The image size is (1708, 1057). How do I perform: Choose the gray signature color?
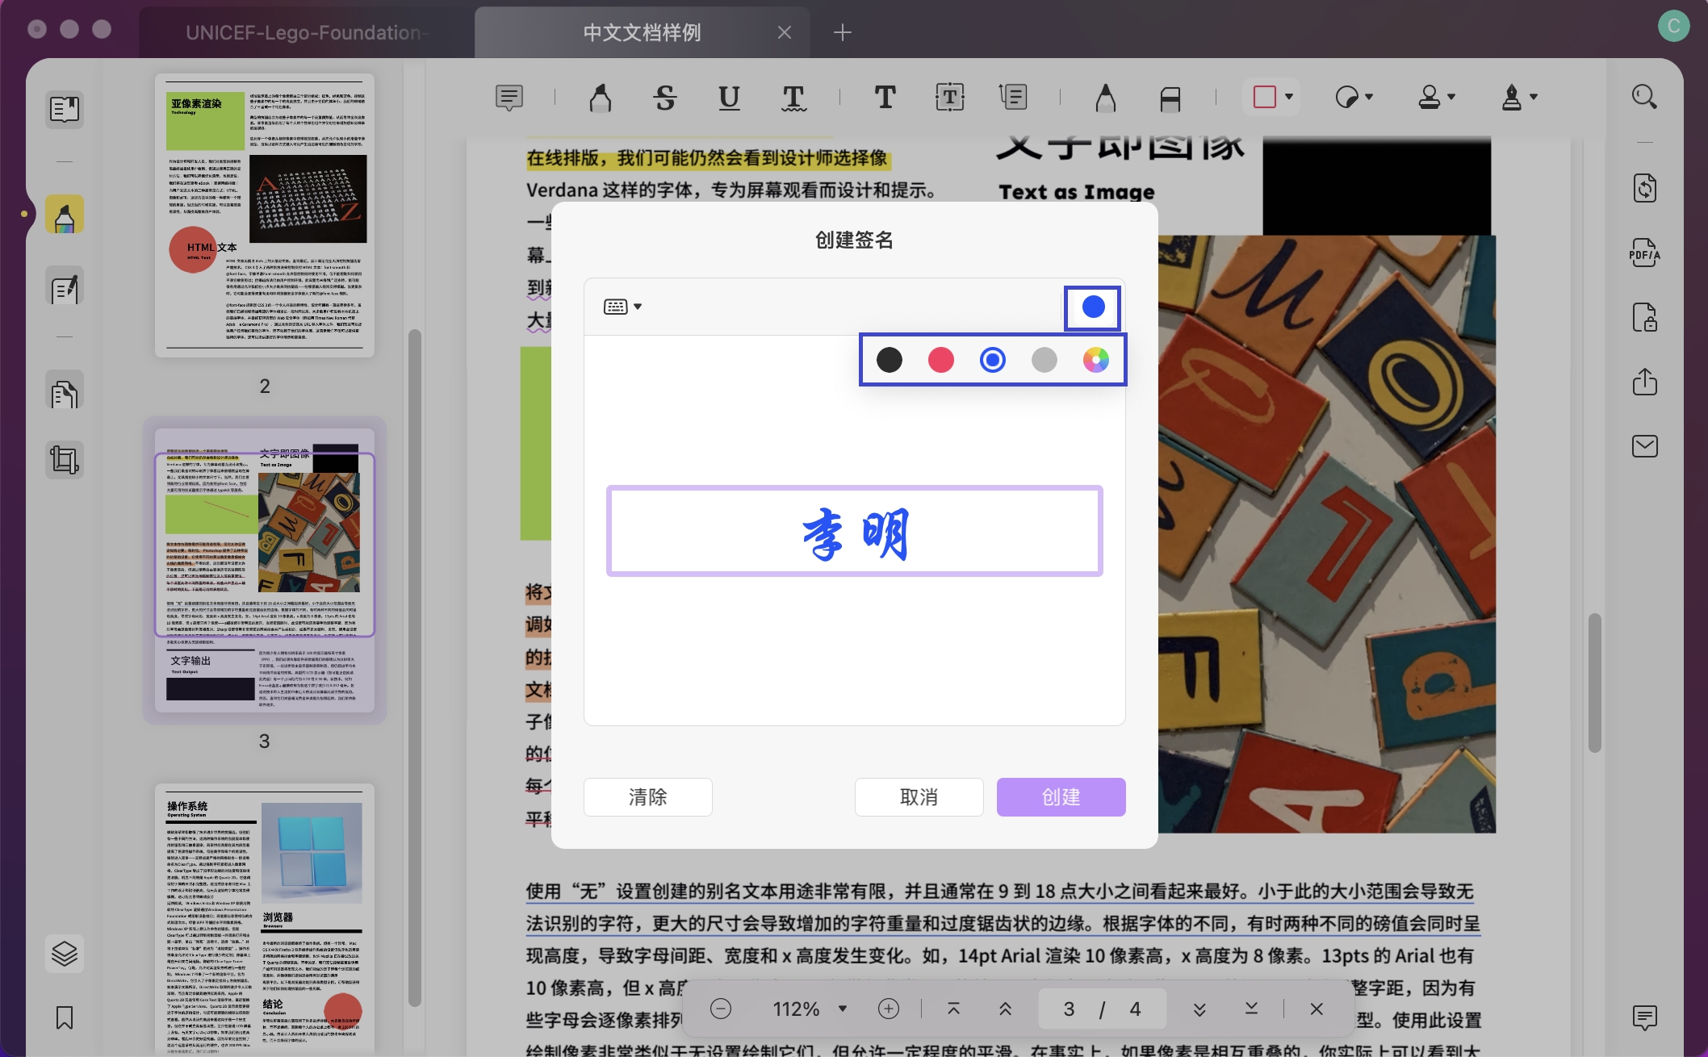(x=1044, y=360)
